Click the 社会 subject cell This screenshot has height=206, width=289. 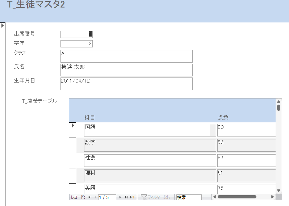[150, 160]
